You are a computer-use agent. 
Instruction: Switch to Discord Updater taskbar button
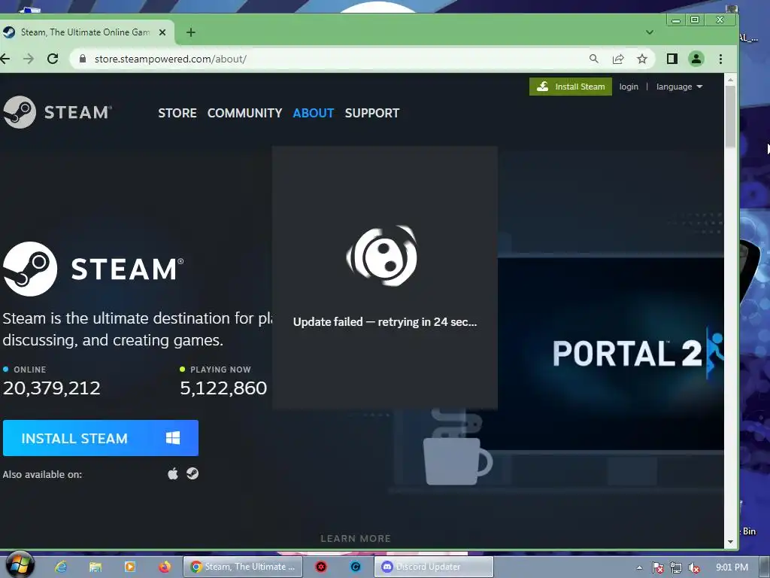coord(434,567)
